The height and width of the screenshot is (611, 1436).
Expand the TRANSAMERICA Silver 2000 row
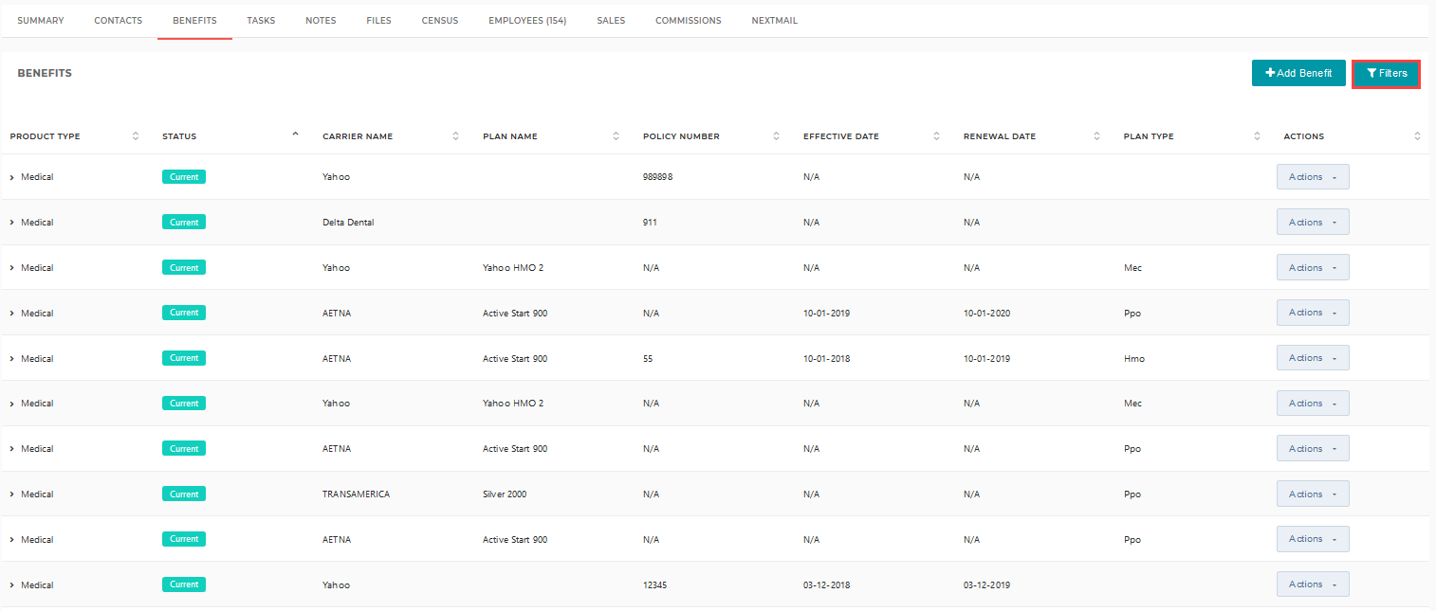pos(12,494)
